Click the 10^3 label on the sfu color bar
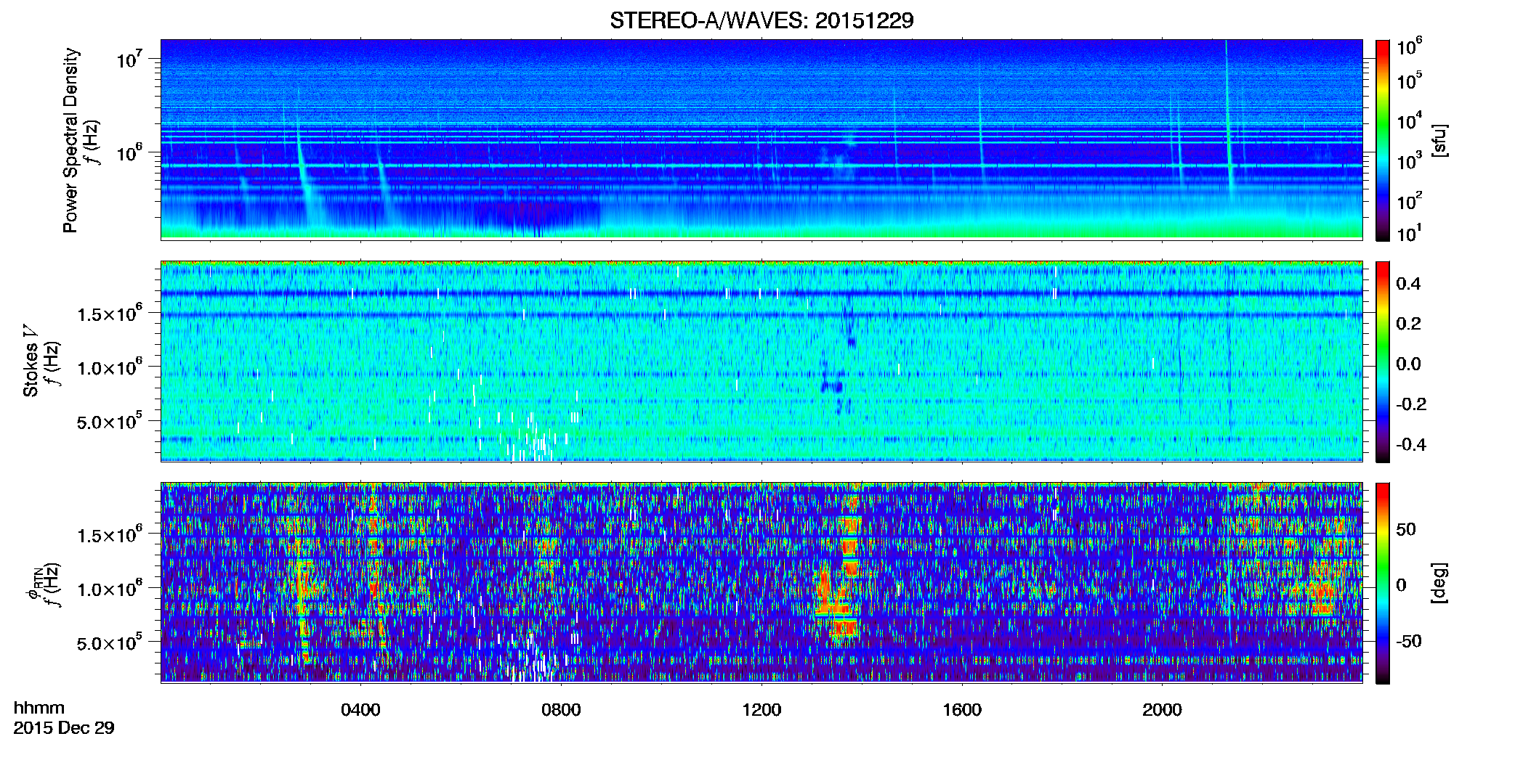Viewport: 1523px width, 784px height. [1410, 160]
